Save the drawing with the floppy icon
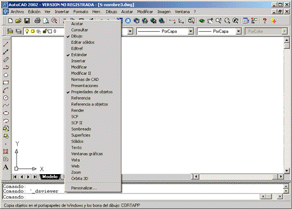Screen dimensions: 292x210 coord(27,20)
